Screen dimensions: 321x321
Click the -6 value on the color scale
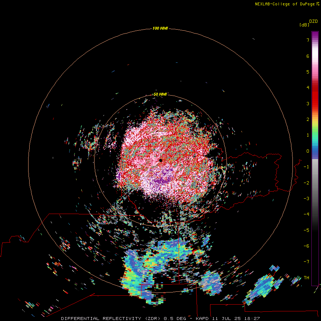(x=306, y=246)
